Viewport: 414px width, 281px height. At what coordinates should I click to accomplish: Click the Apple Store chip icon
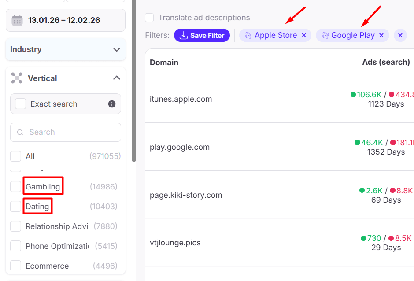[x=248, y=35]
